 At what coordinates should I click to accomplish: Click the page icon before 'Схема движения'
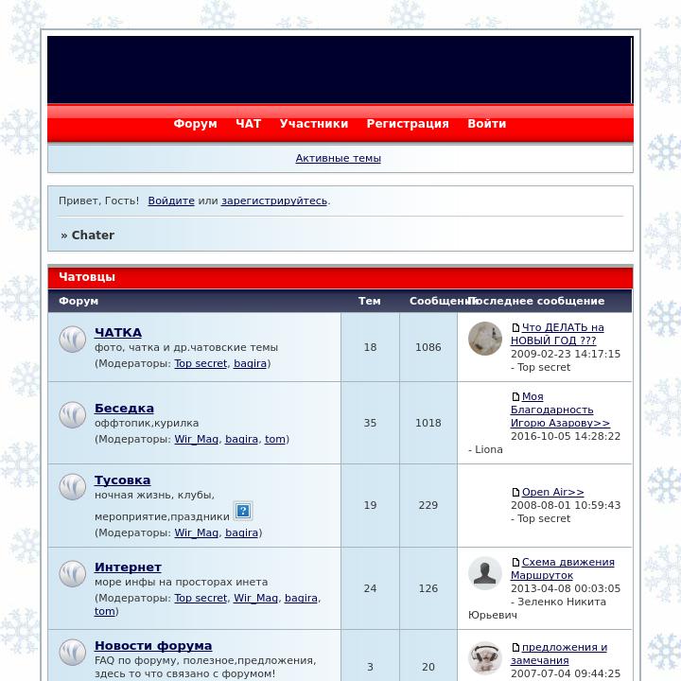click(x=515, y=562)
